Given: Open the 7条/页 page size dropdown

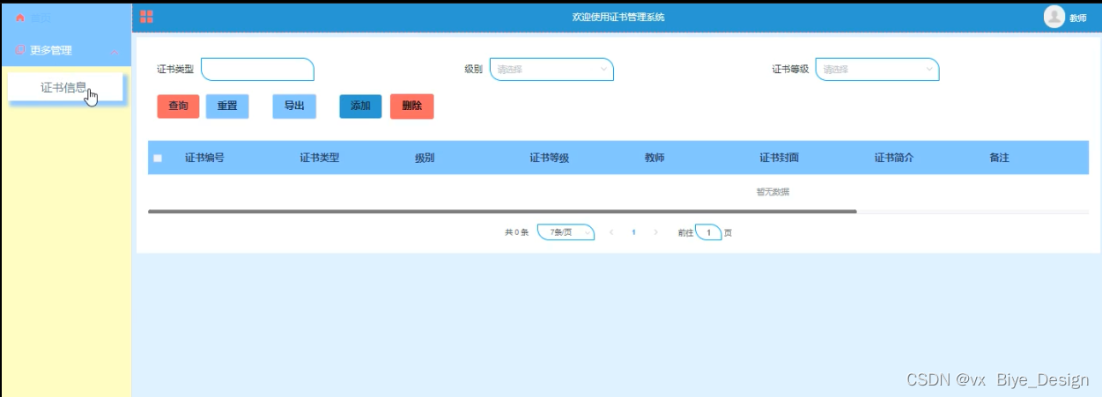Looking at the screenshot, I should (566, 232).
